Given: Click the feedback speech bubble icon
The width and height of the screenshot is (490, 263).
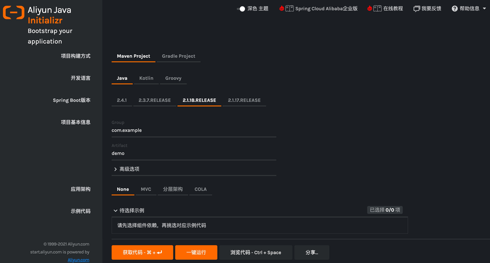Looking at the screenshot, I should point(416,9).
